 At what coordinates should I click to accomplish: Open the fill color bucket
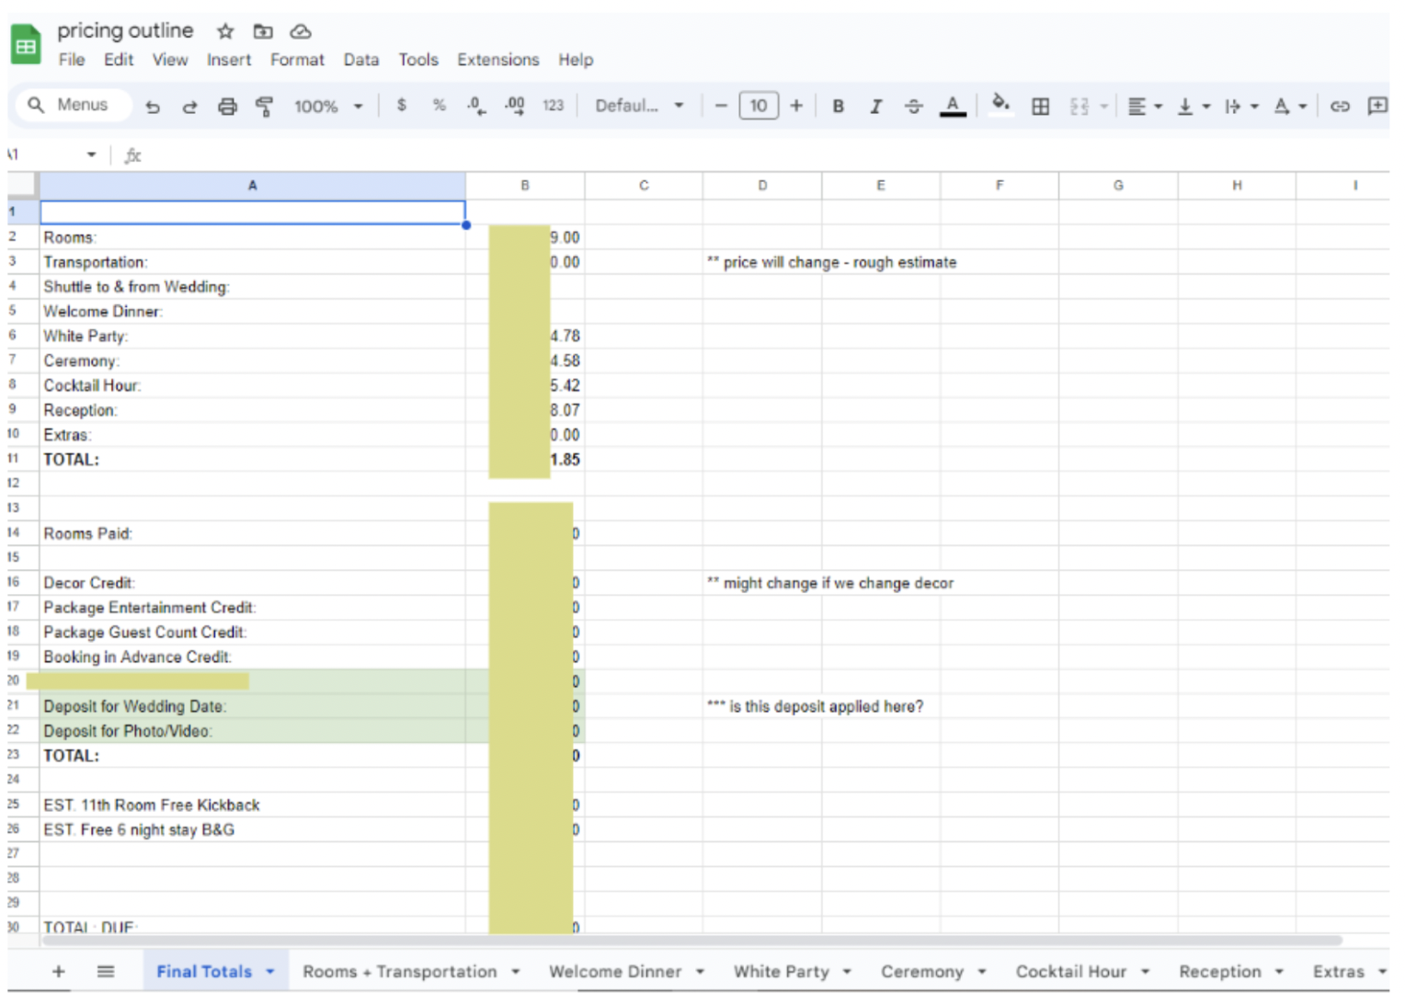click(1000, 105)
